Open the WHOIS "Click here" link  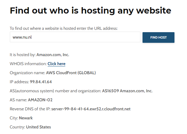tap(56, 64)
